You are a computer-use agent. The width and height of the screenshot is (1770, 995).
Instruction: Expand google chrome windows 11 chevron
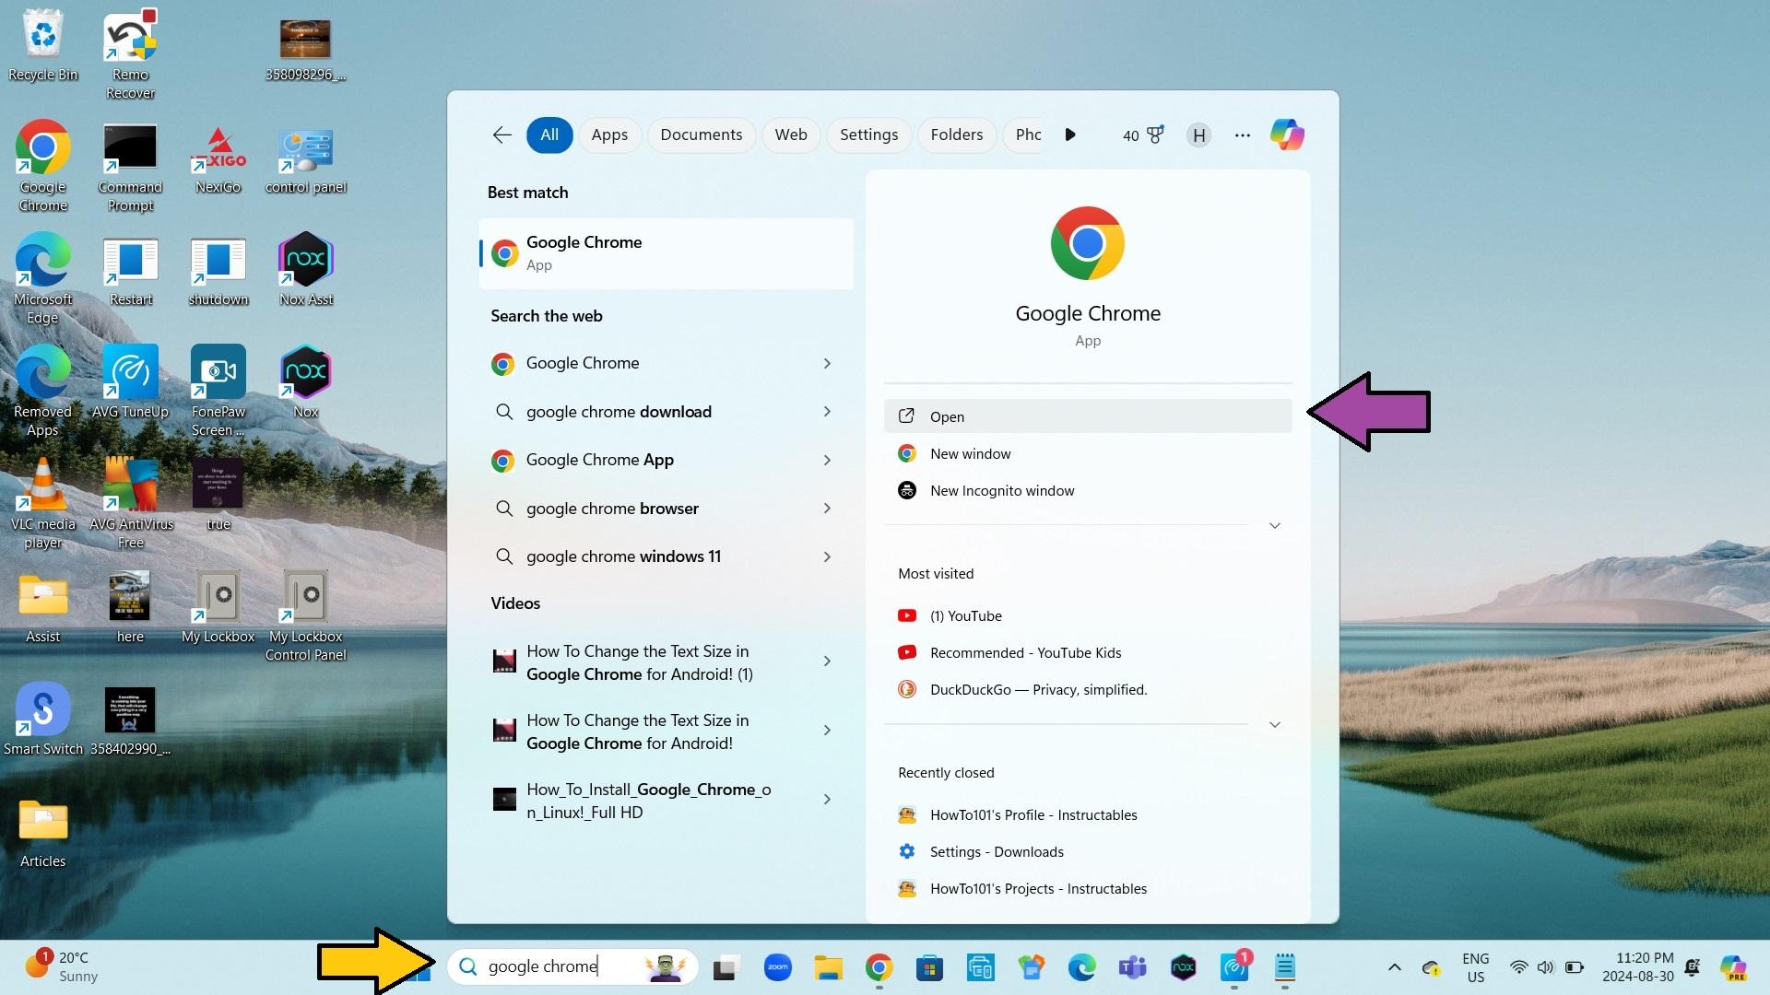pos(827,557)
